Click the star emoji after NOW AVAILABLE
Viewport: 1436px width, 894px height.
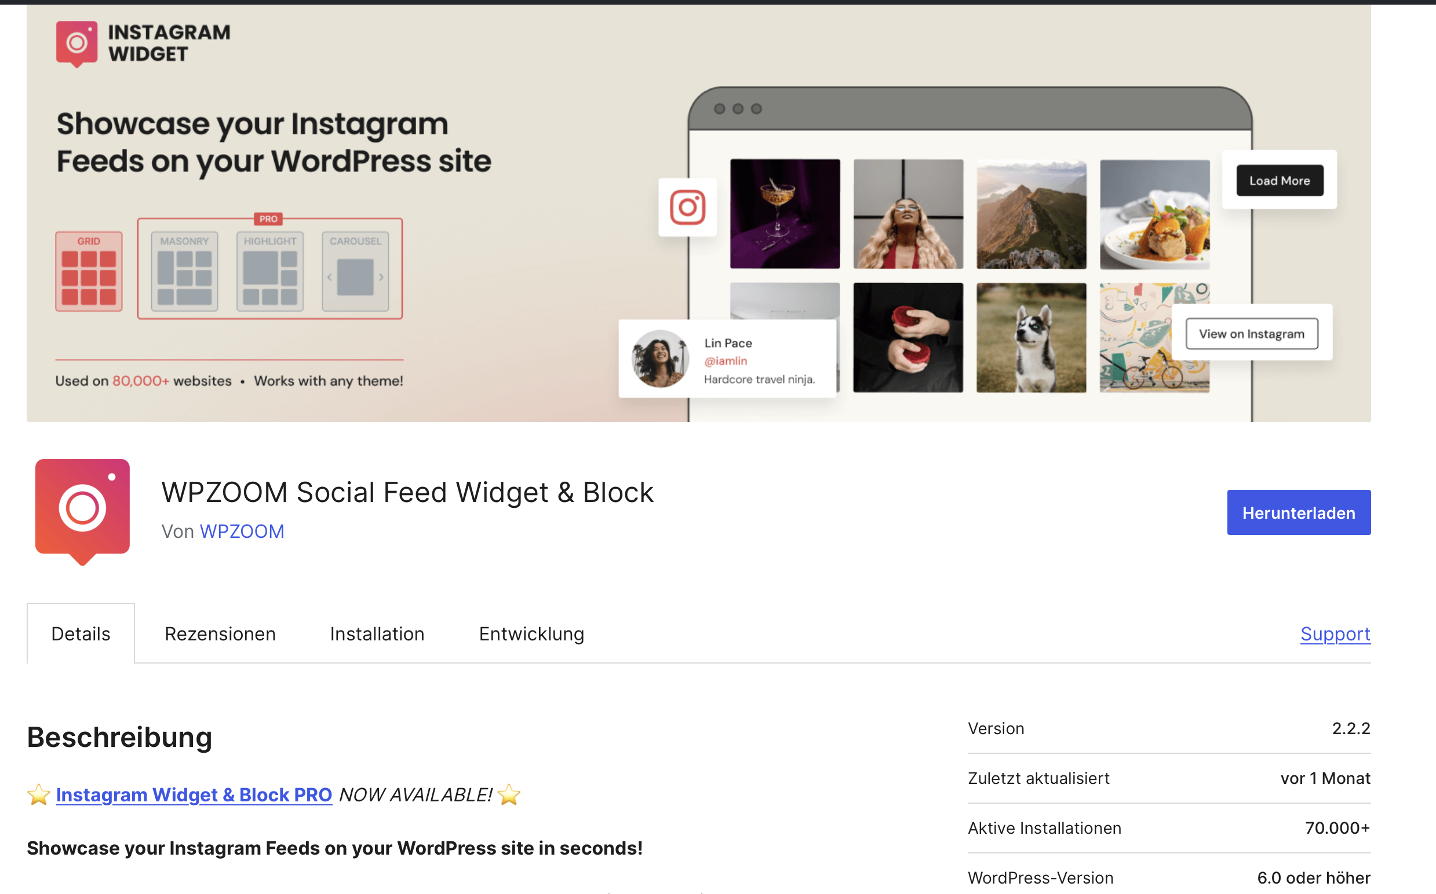pos(509,794)
